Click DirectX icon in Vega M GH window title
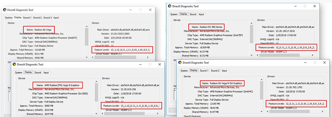The width and height of the screenshot is (332, 117). coord(180,63)
